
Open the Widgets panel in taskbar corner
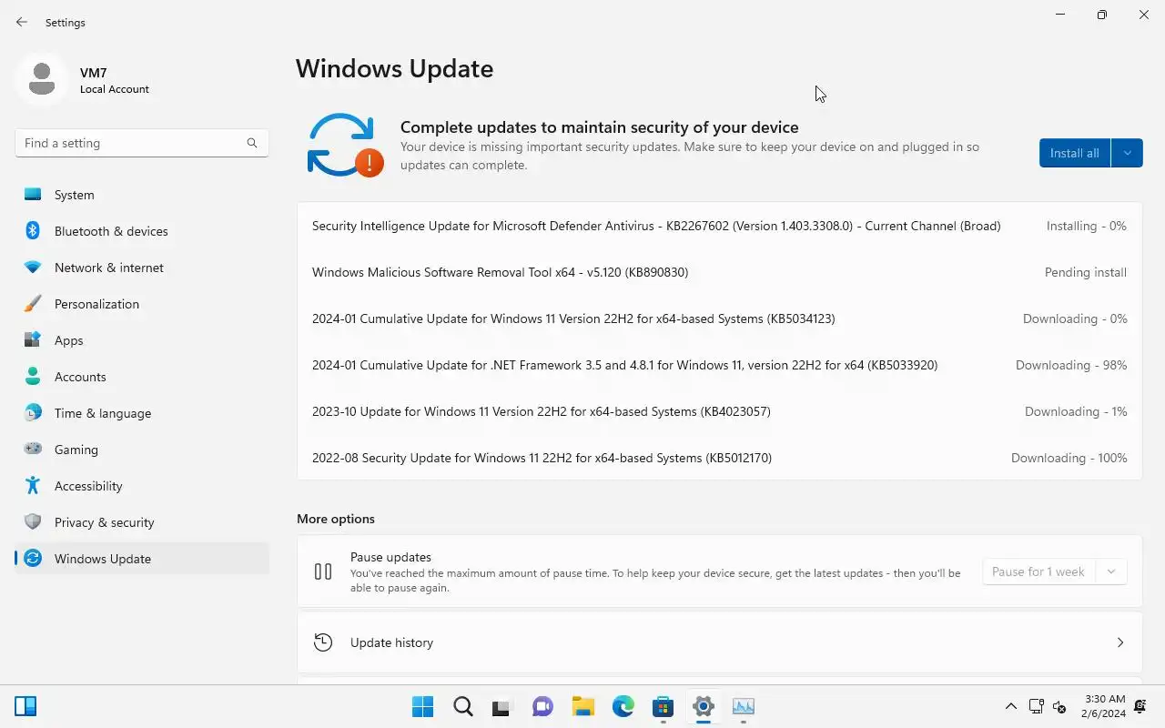pos(25,706)
